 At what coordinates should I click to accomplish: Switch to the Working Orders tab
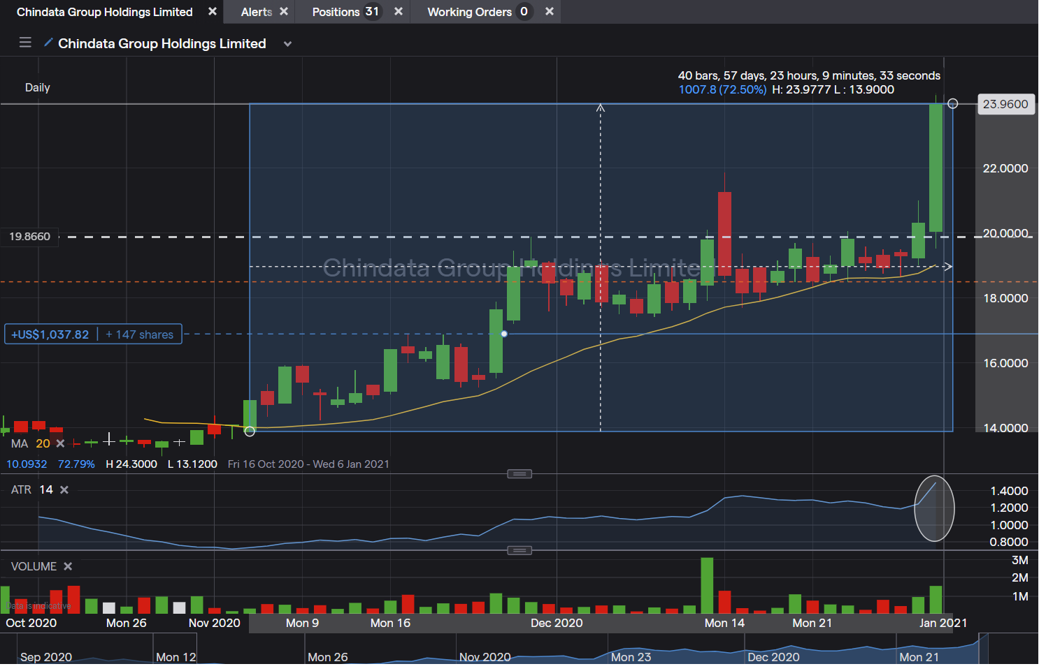469,12
